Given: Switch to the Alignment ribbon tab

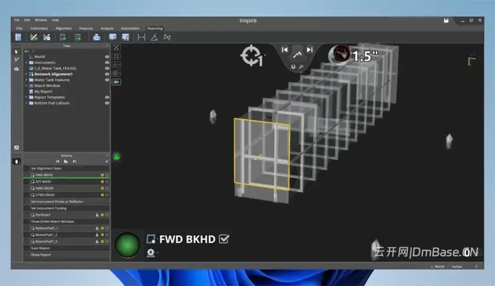Looking at the screenshot, I should coord(63,28).
